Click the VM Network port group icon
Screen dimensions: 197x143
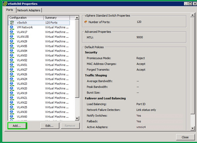click(x=12, y=27)
